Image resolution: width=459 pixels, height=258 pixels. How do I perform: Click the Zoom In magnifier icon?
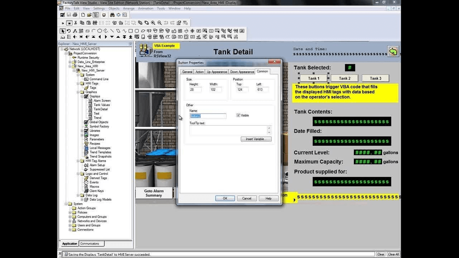point(153,23)
